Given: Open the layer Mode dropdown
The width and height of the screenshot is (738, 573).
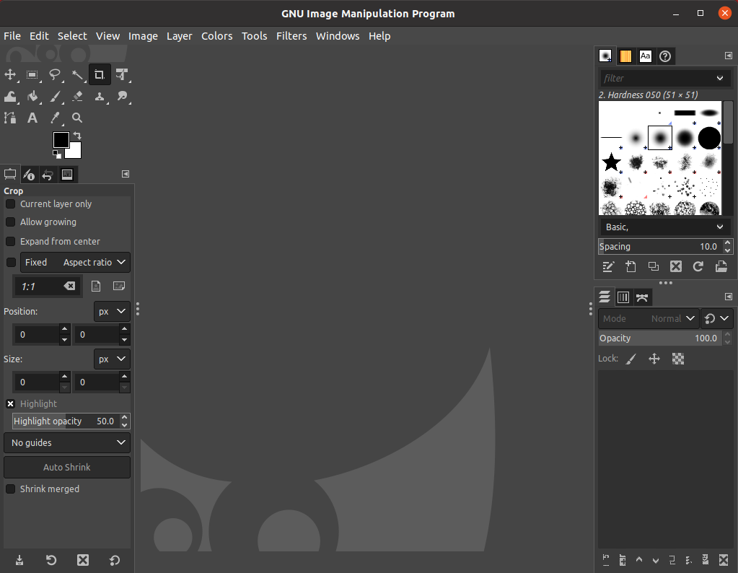Looking at the screenshot, I should [x=671, y=318].
